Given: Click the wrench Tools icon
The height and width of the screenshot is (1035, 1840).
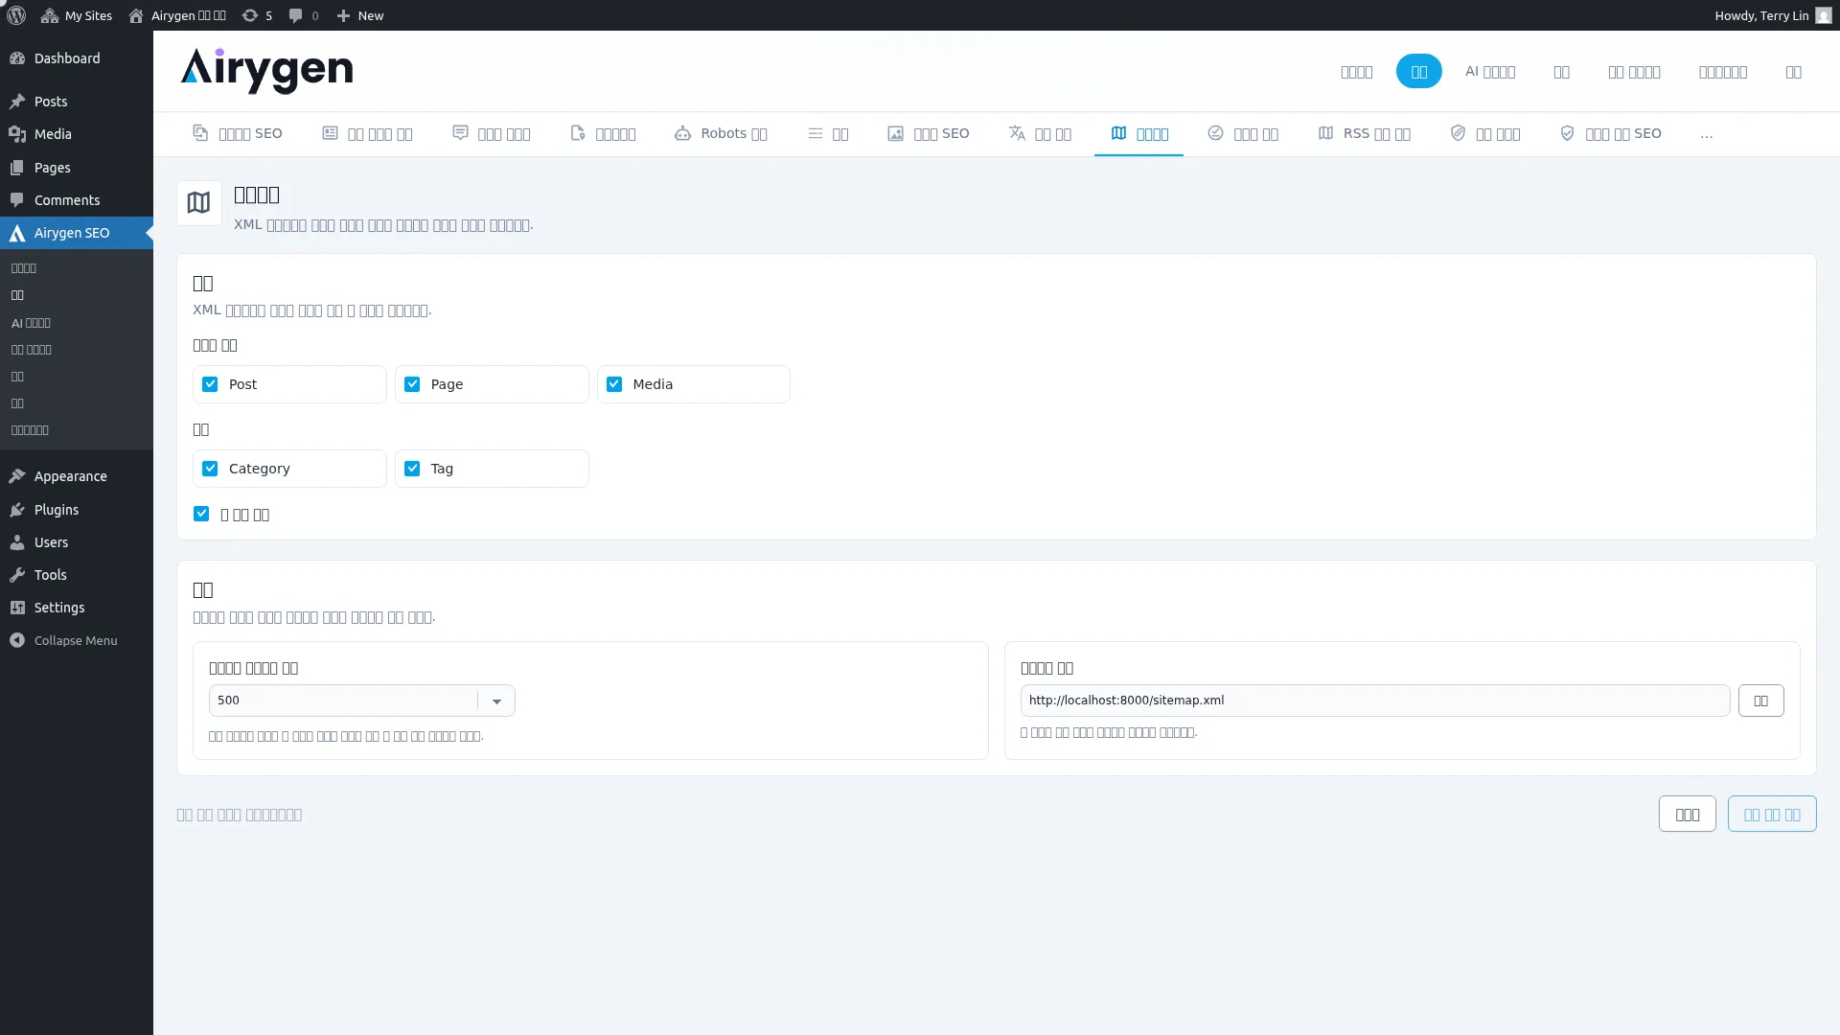Looking at the screenshot, I should (17, 575).
